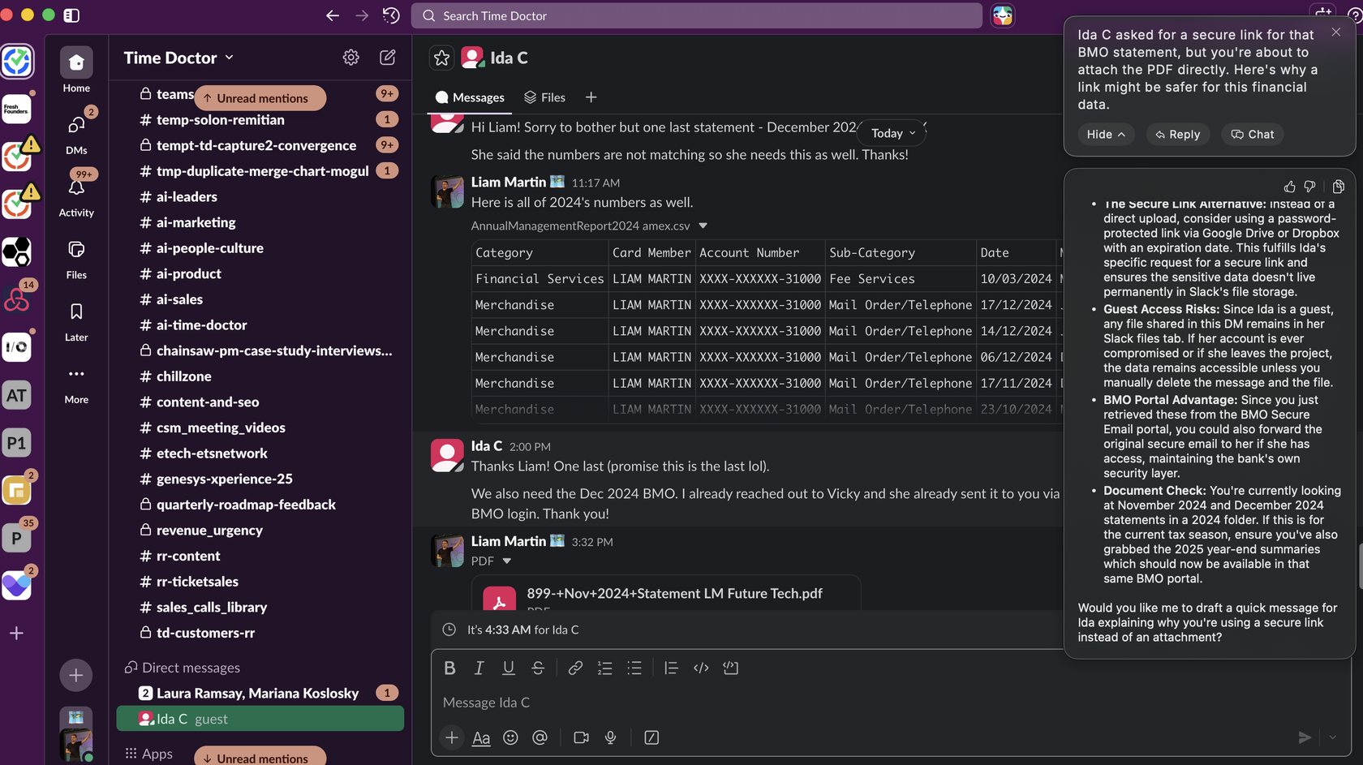Open the Activity panel
Viewport: 1363px width, 765px height.
point(75,188)
